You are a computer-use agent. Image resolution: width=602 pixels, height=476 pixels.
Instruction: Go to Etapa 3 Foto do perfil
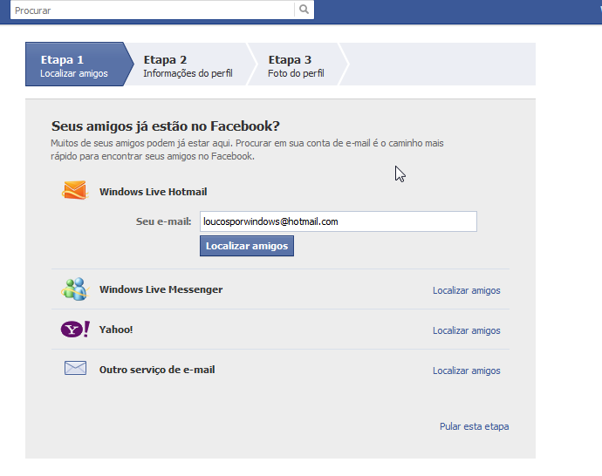click(x=296, y=66)
